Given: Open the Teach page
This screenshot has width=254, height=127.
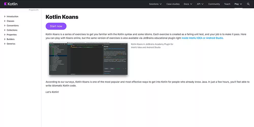Looking at the screenshot, I should click(227, 4).
